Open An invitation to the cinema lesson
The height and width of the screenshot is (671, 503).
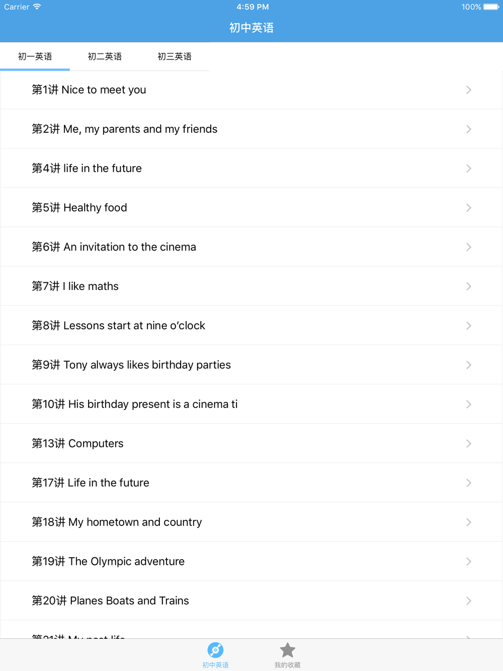pos(114,247)
